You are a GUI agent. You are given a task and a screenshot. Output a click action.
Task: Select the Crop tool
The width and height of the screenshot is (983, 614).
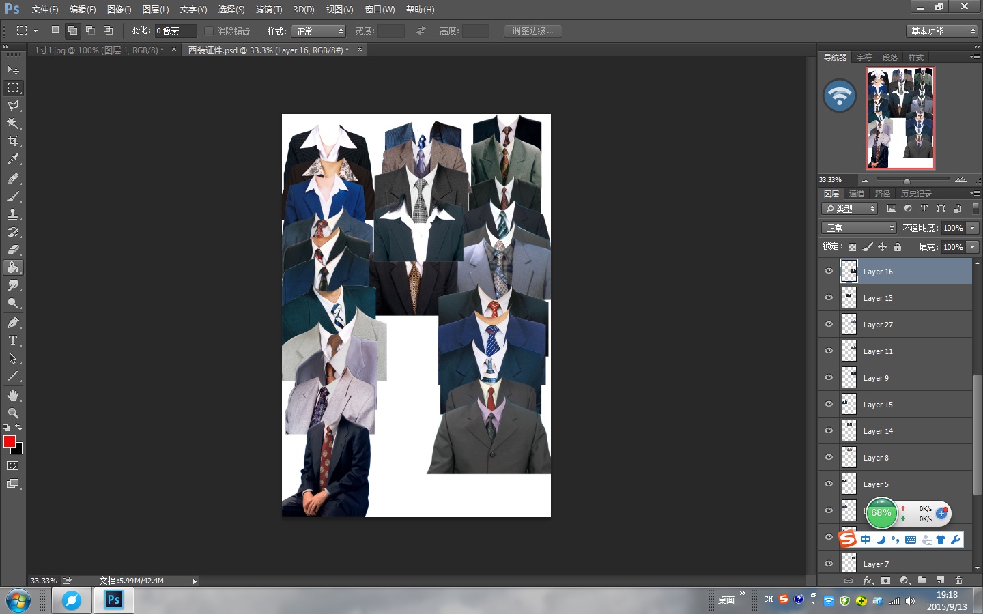(13, 141)
